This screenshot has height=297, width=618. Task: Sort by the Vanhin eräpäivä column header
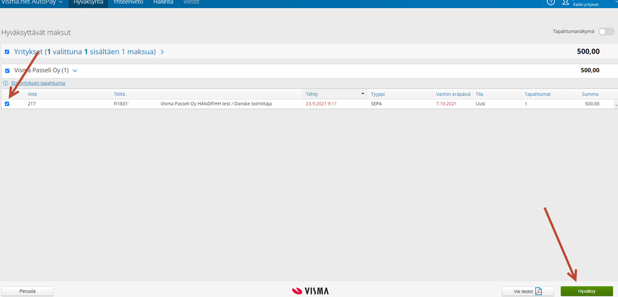(452, 94)
